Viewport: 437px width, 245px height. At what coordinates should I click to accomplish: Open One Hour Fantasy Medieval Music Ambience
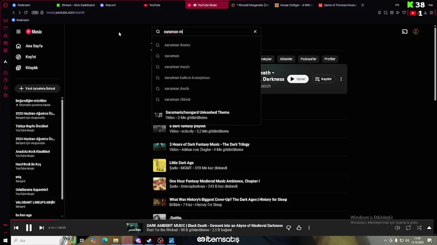pos(214,181)
